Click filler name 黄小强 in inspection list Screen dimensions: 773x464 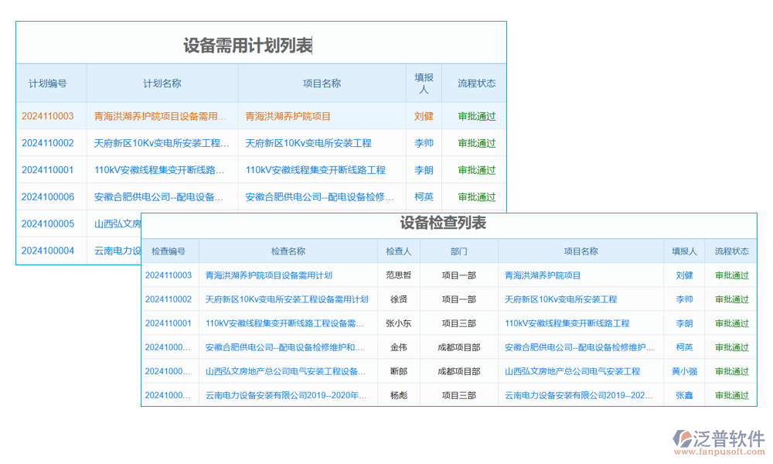(685, 371)
